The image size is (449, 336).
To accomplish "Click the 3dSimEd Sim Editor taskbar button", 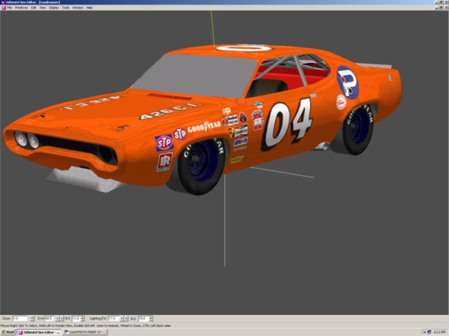I will pos(39,332).
